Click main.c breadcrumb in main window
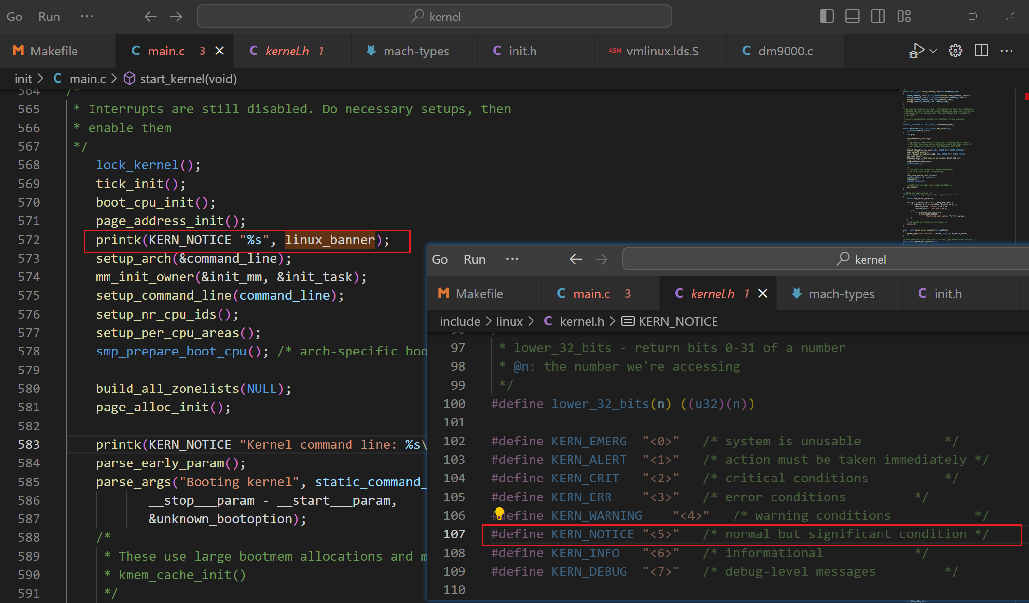This screenshot has height=603, width=1029. 88,79
